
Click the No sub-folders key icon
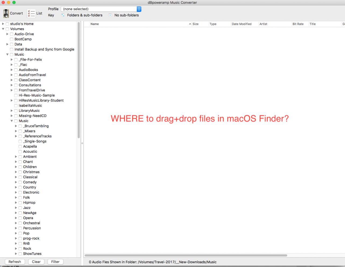(x=110, y=15)
